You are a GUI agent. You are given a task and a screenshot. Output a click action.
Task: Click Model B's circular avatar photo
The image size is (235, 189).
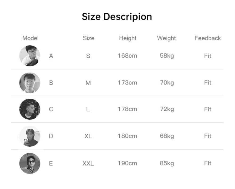(x=30, y=83)
